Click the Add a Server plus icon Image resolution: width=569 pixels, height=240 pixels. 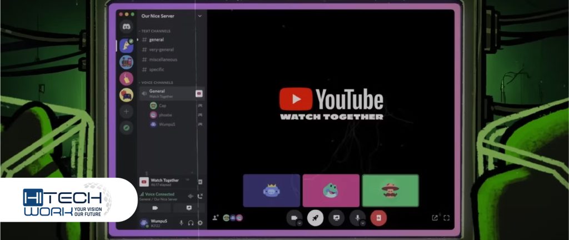[126, 112]
